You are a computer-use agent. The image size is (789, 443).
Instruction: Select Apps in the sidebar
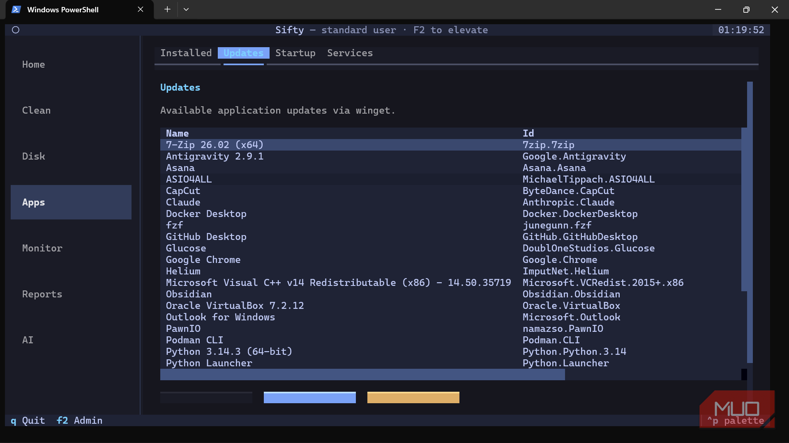pyautogui.click(x=71, y=202)
